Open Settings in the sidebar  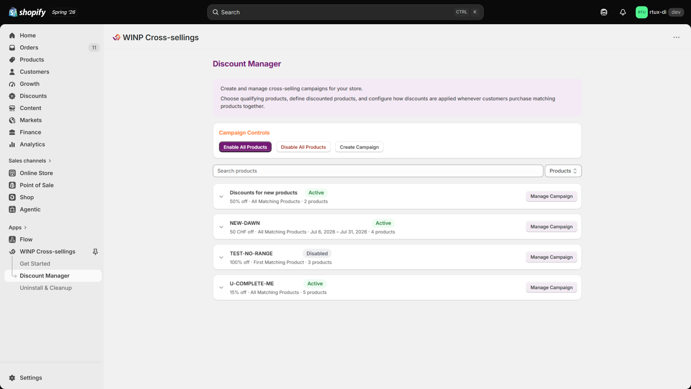click(x=31, y=378)
